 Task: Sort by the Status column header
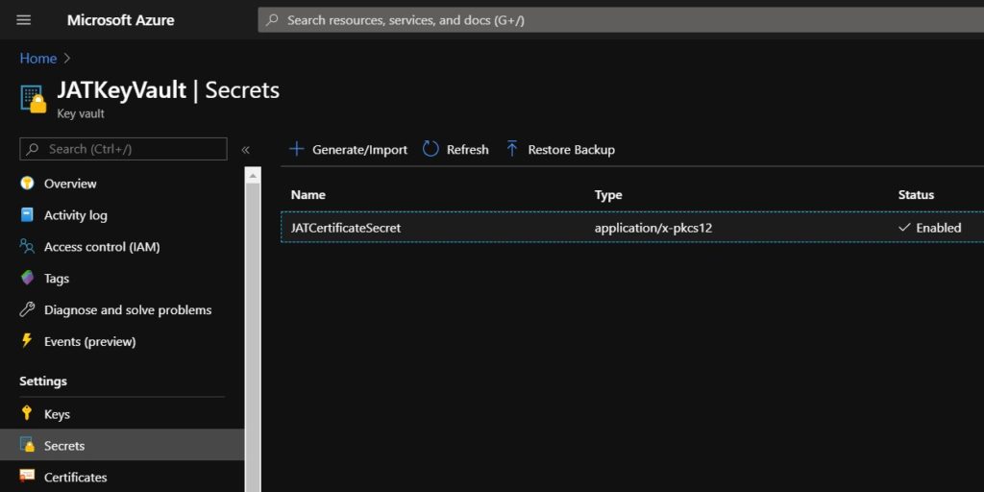tap(916, 194)
